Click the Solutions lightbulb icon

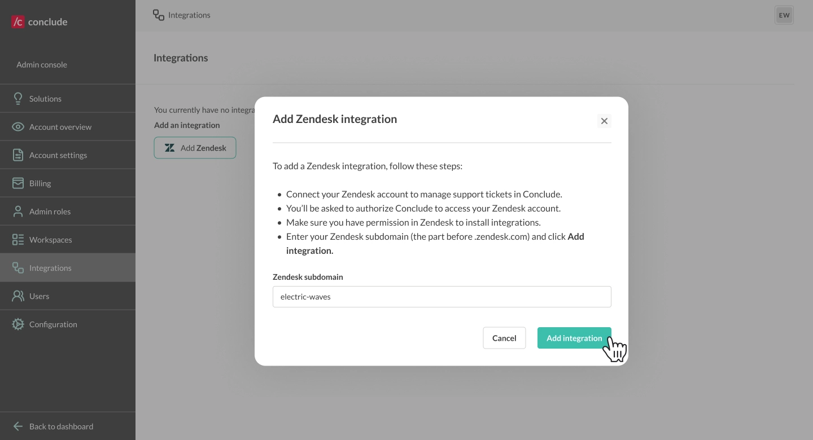pyautogui.click(x=18, y=99)
